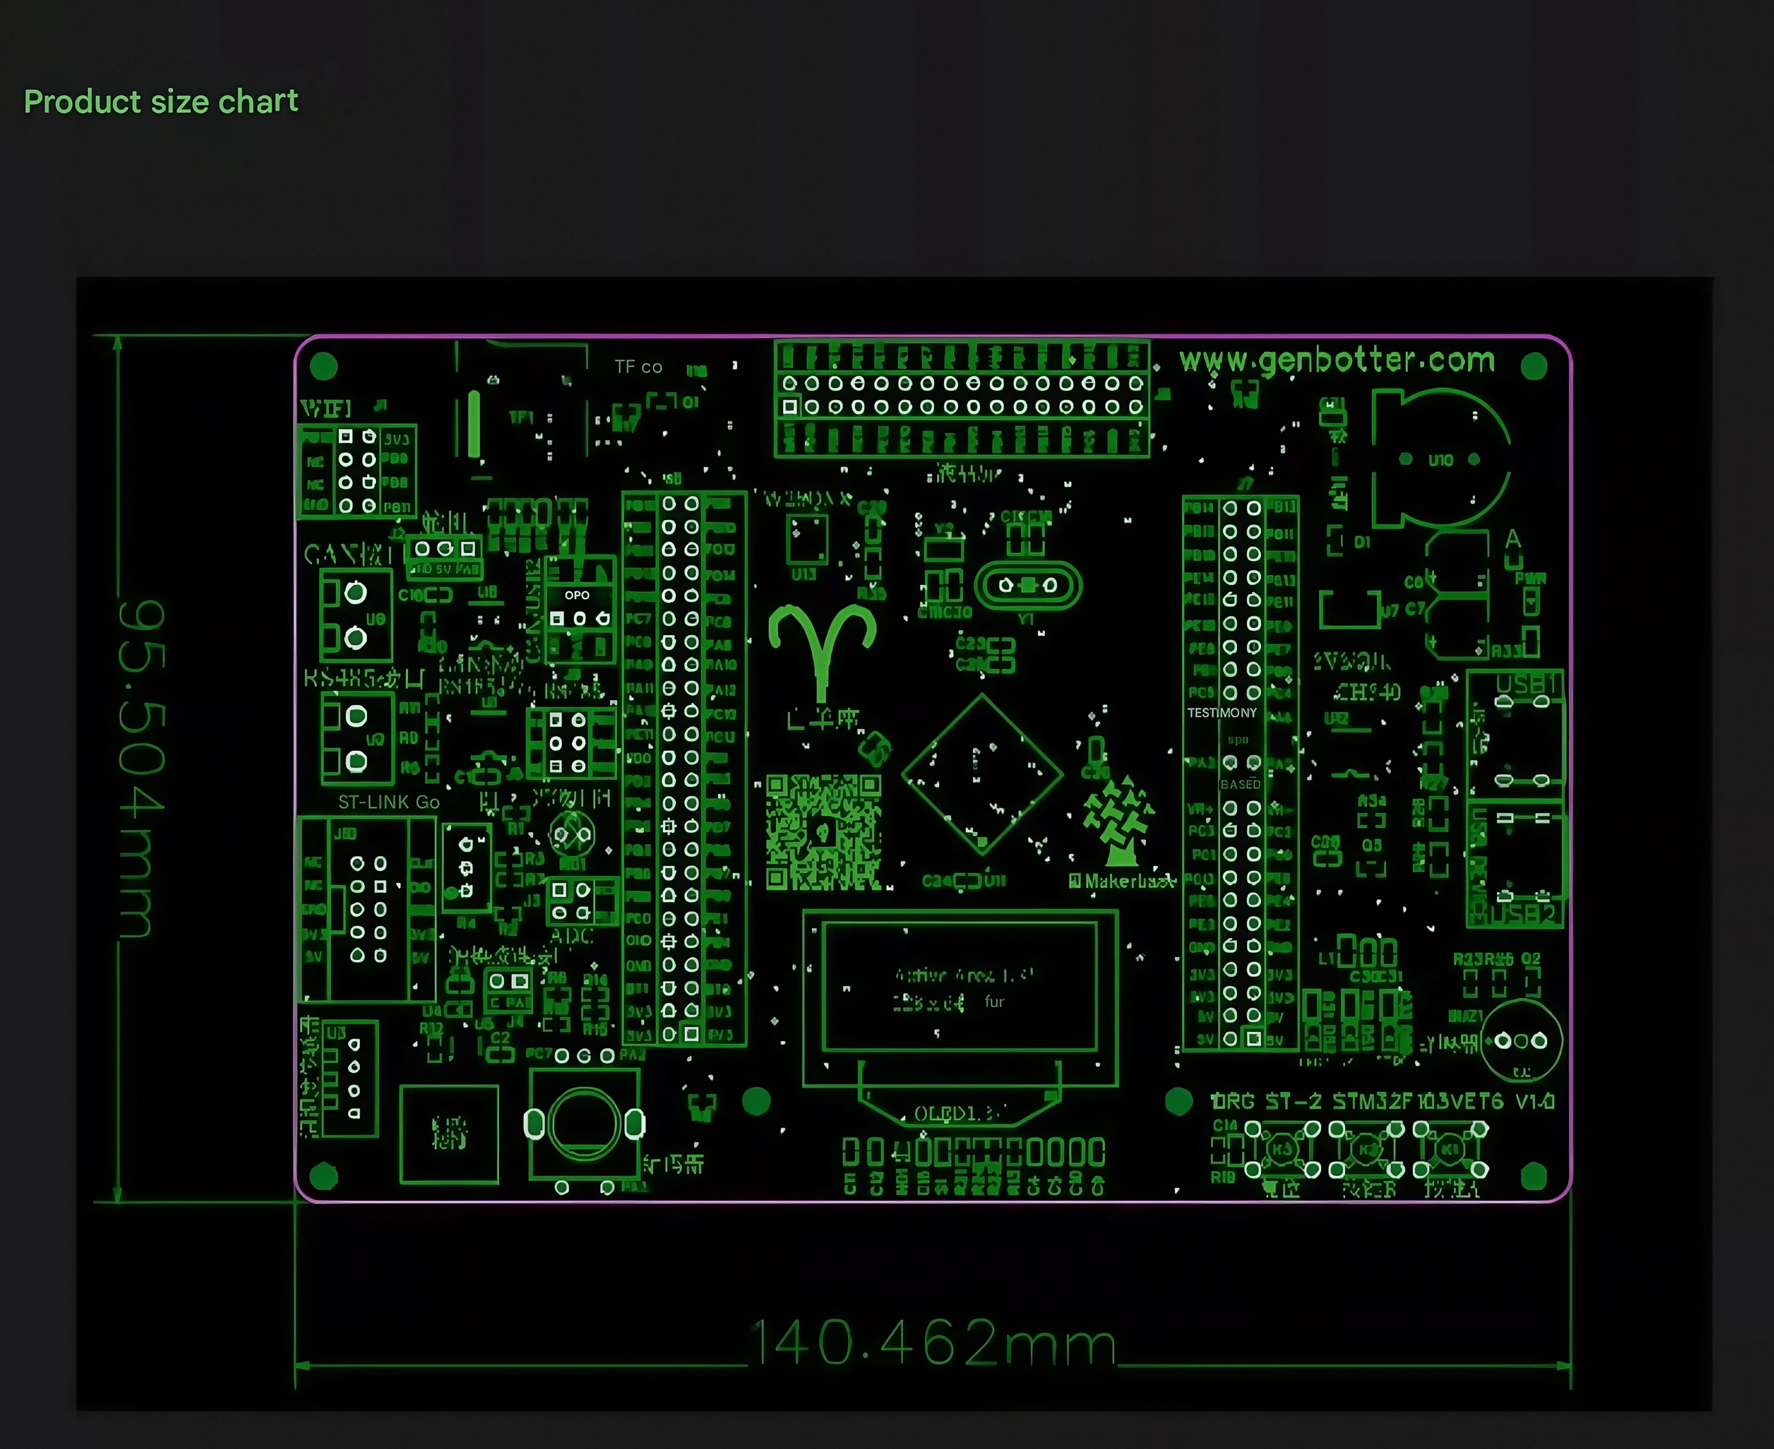
Task: Click the "WIFI" header label
Action: click(326, 409)
